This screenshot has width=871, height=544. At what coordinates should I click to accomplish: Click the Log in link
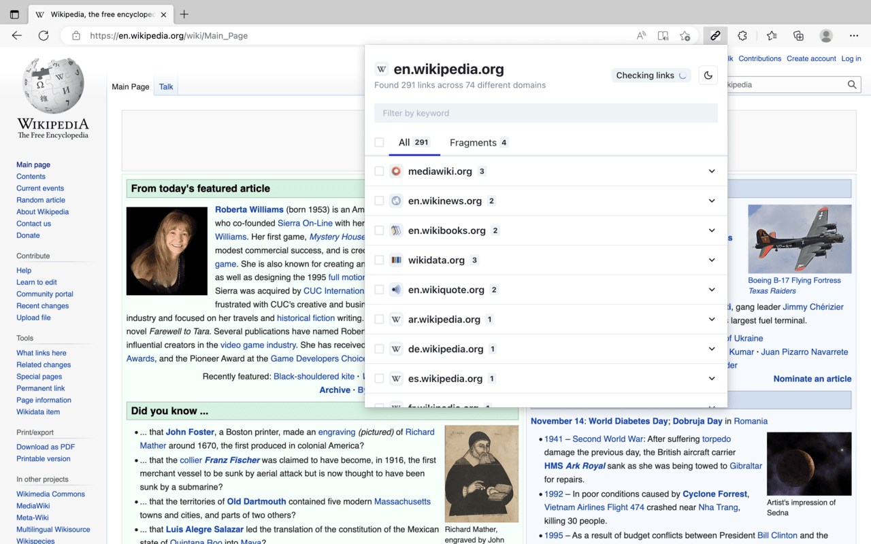[851, 58]
